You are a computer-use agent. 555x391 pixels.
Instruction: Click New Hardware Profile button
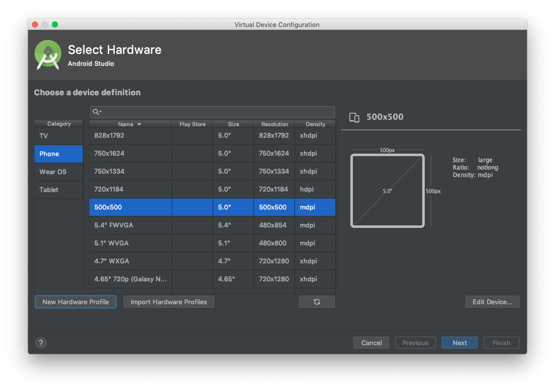coord(75,302)
